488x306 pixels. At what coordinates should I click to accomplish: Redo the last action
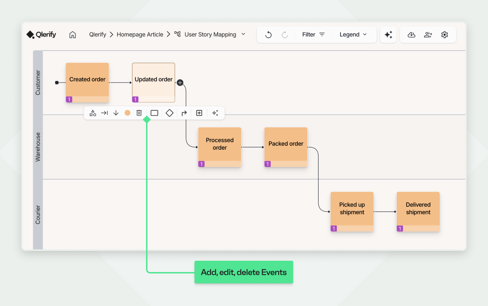coord(285,35)
